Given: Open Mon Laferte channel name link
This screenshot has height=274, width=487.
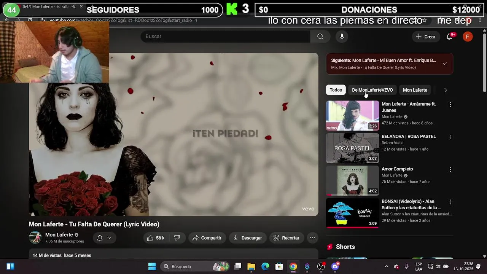Looking at the screenshot, I should click(59, 235).
